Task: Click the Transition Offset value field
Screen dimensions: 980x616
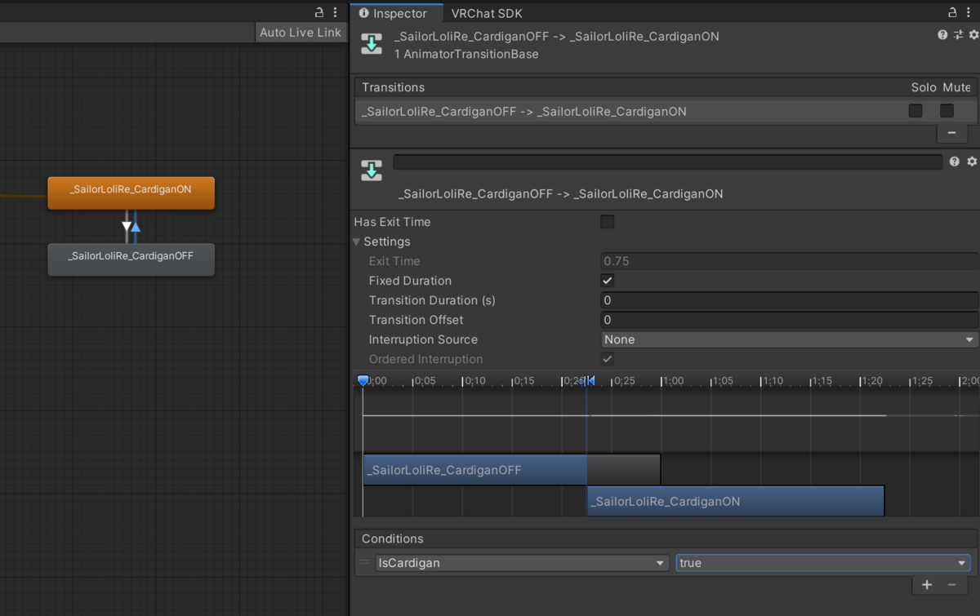Action: (x=789, y=320)
